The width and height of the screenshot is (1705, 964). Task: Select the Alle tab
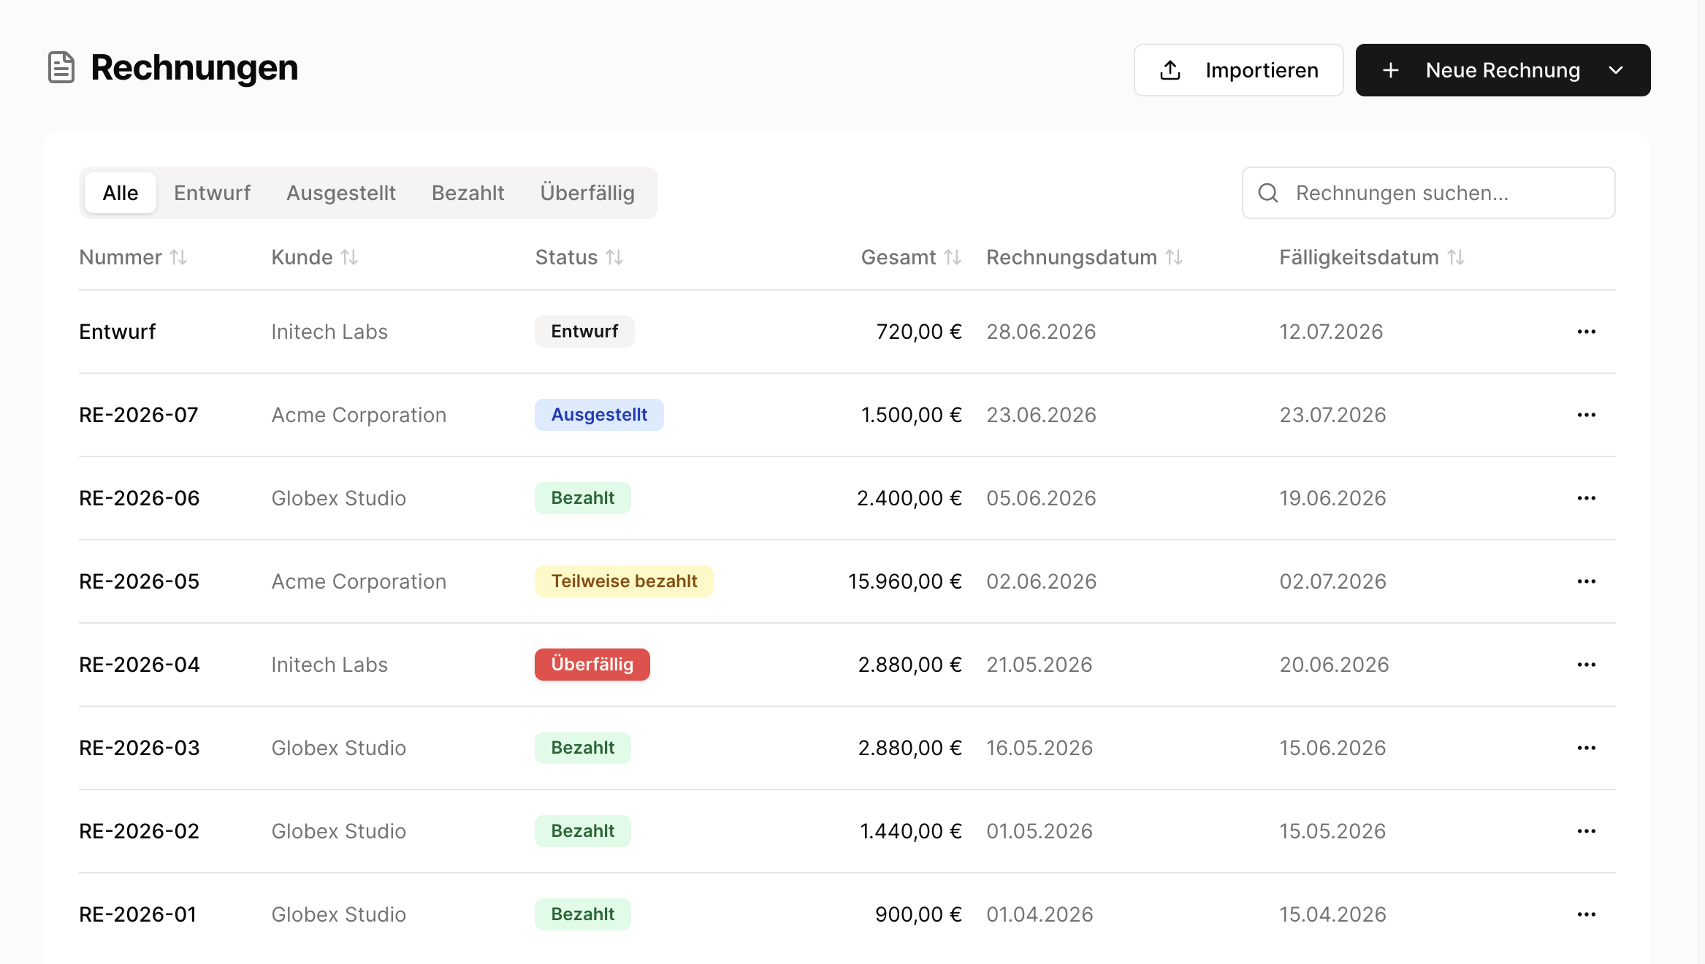pyautogui.click(x=121, y=193)
